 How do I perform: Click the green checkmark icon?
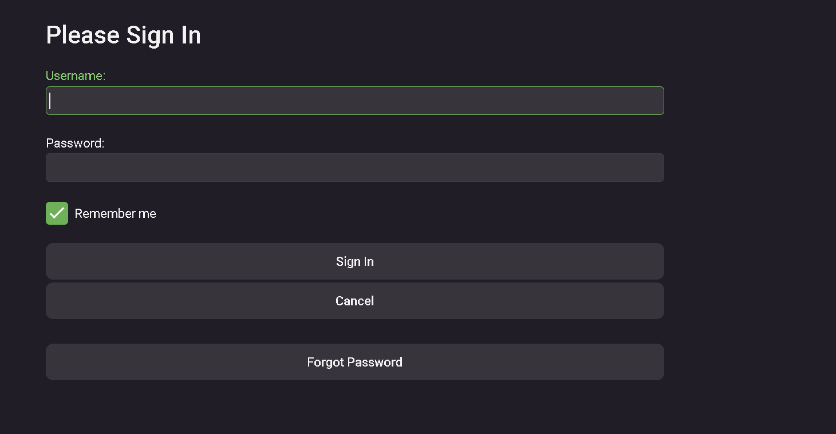point(57,213)
